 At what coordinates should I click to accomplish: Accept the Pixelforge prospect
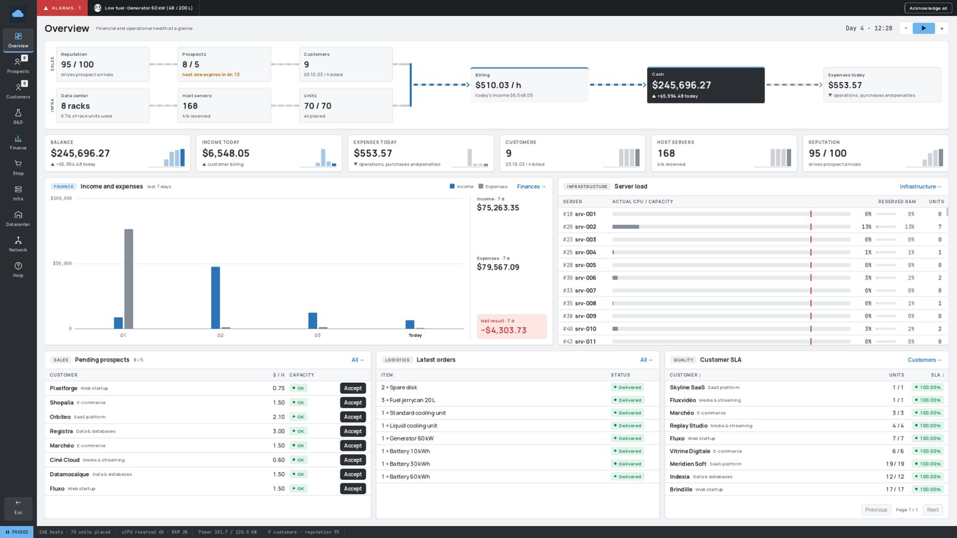[x=353, y=388]
